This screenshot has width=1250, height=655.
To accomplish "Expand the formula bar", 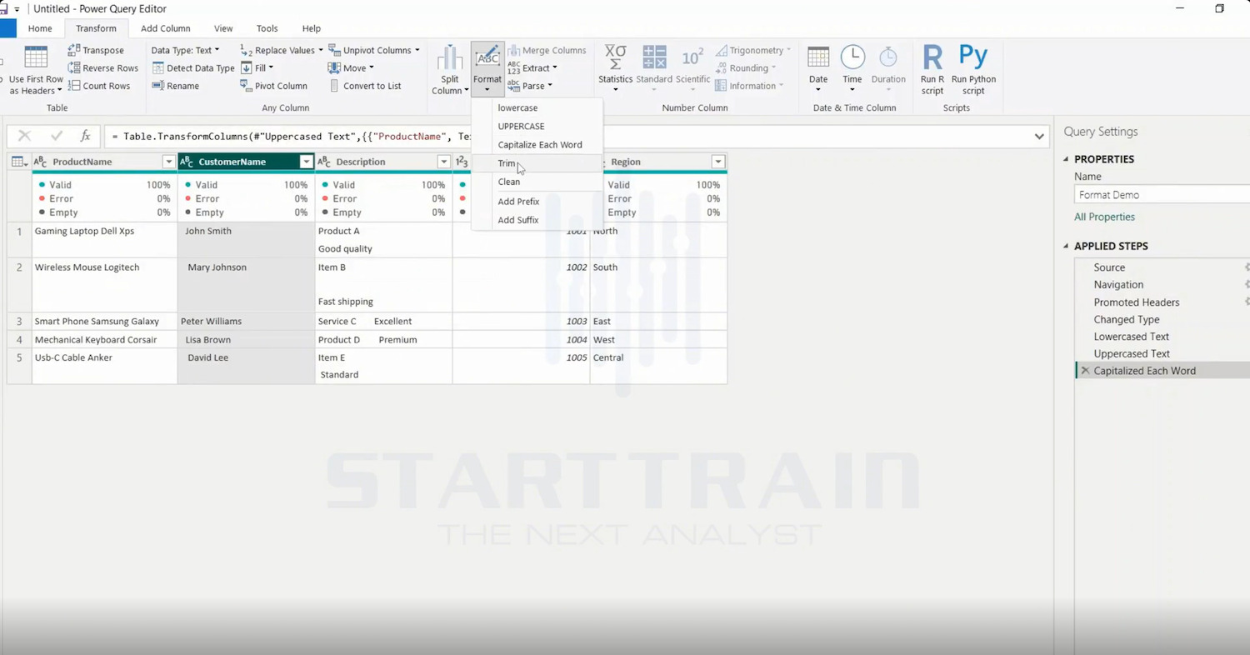I will pos(1039,137).
